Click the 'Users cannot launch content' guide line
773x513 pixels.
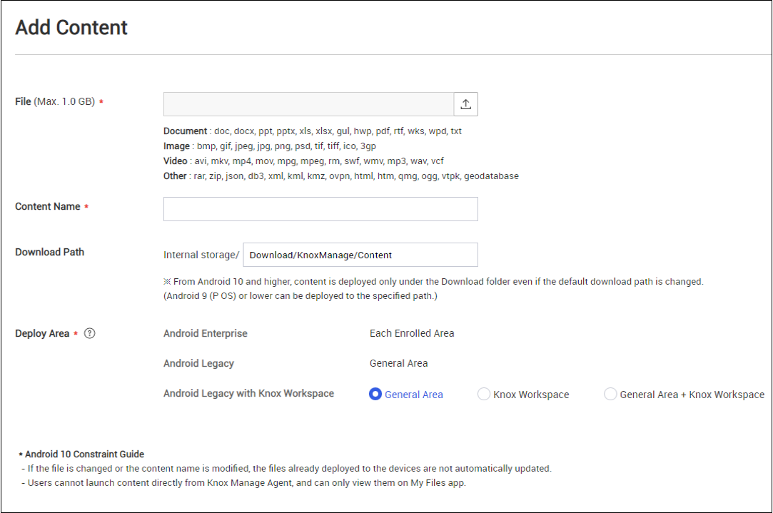(243, 483)
